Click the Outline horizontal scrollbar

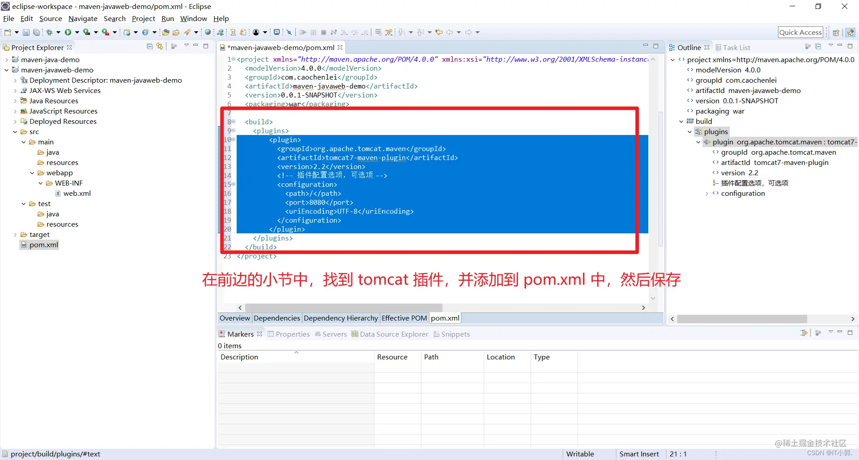(742, 319)
